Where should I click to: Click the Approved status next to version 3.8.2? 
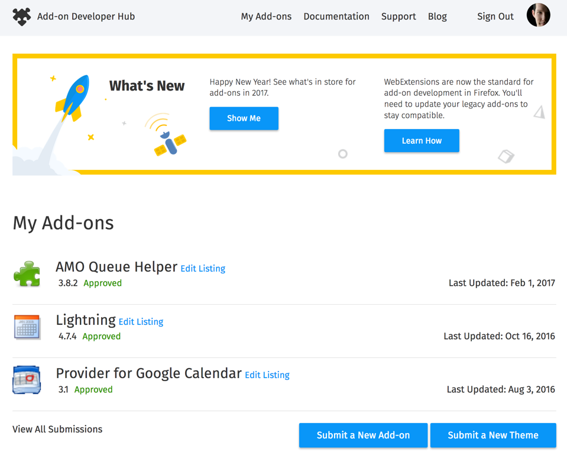point(102,283)
